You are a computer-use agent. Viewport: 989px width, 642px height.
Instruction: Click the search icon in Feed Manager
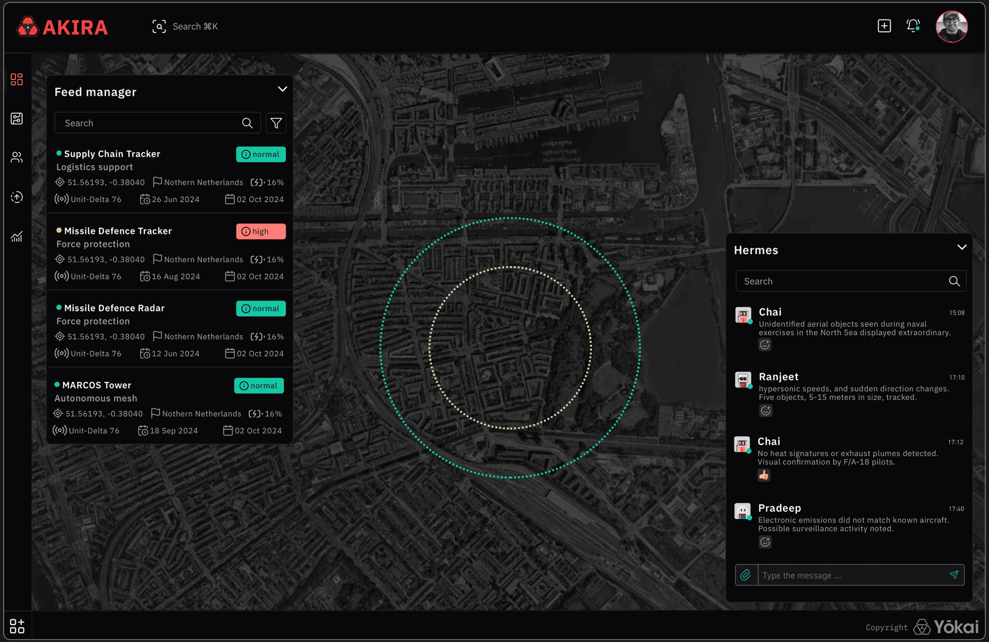point(248,123)
